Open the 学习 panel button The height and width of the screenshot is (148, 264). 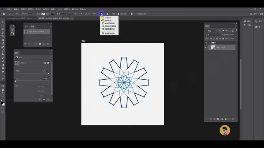259,21
